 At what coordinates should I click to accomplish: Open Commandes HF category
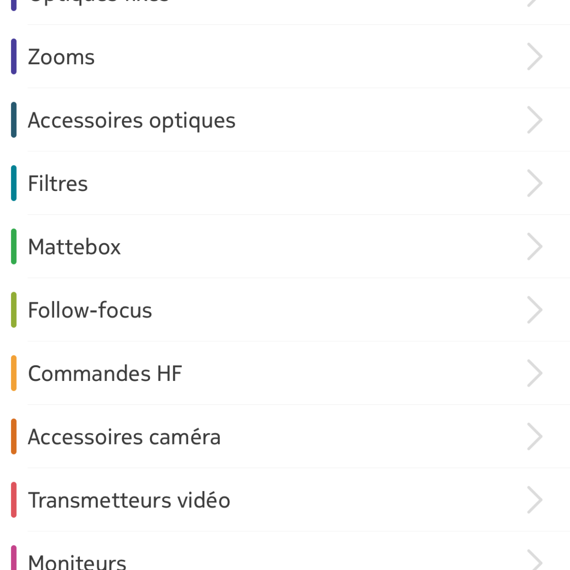pos(285,373)
